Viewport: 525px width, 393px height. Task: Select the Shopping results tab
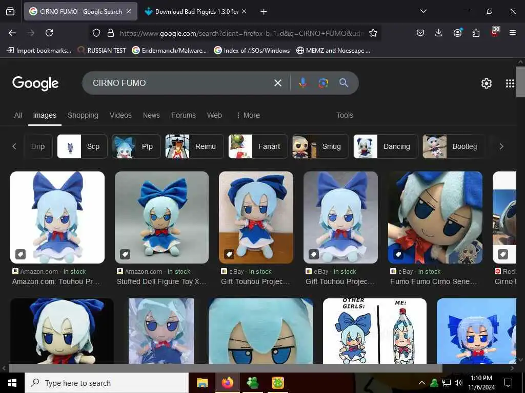(83, 115)
